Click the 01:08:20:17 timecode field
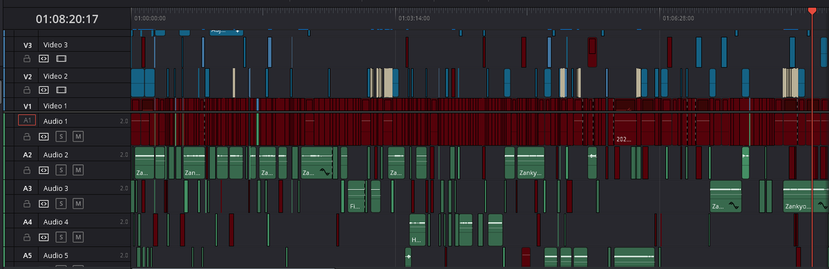829x269 pixels. tap(66, 19)
